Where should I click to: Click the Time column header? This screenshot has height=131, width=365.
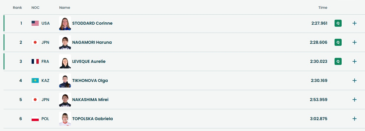(323, 8)
